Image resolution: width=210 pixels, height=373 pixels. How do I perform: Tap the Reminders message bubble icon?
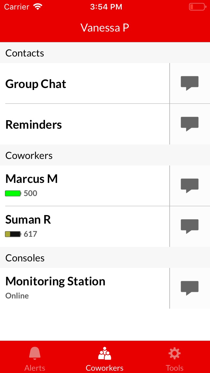pos(190,124)
